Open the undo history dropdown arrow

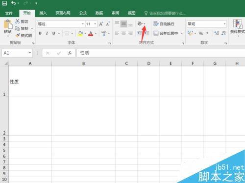[18, 3]
